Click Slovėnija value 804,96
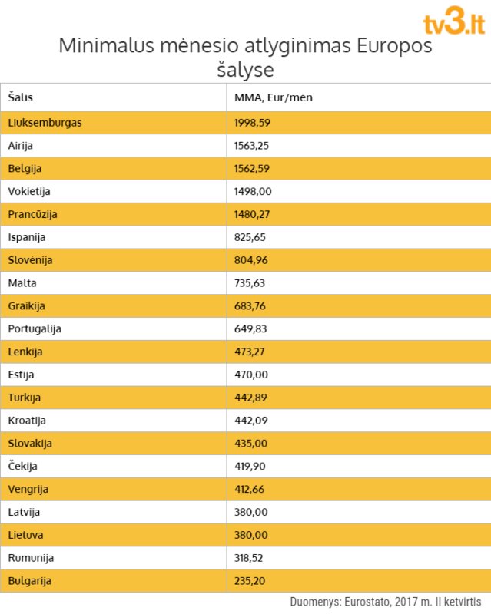The height and width of the screenshot is (614, 491). tap(251, 260)
